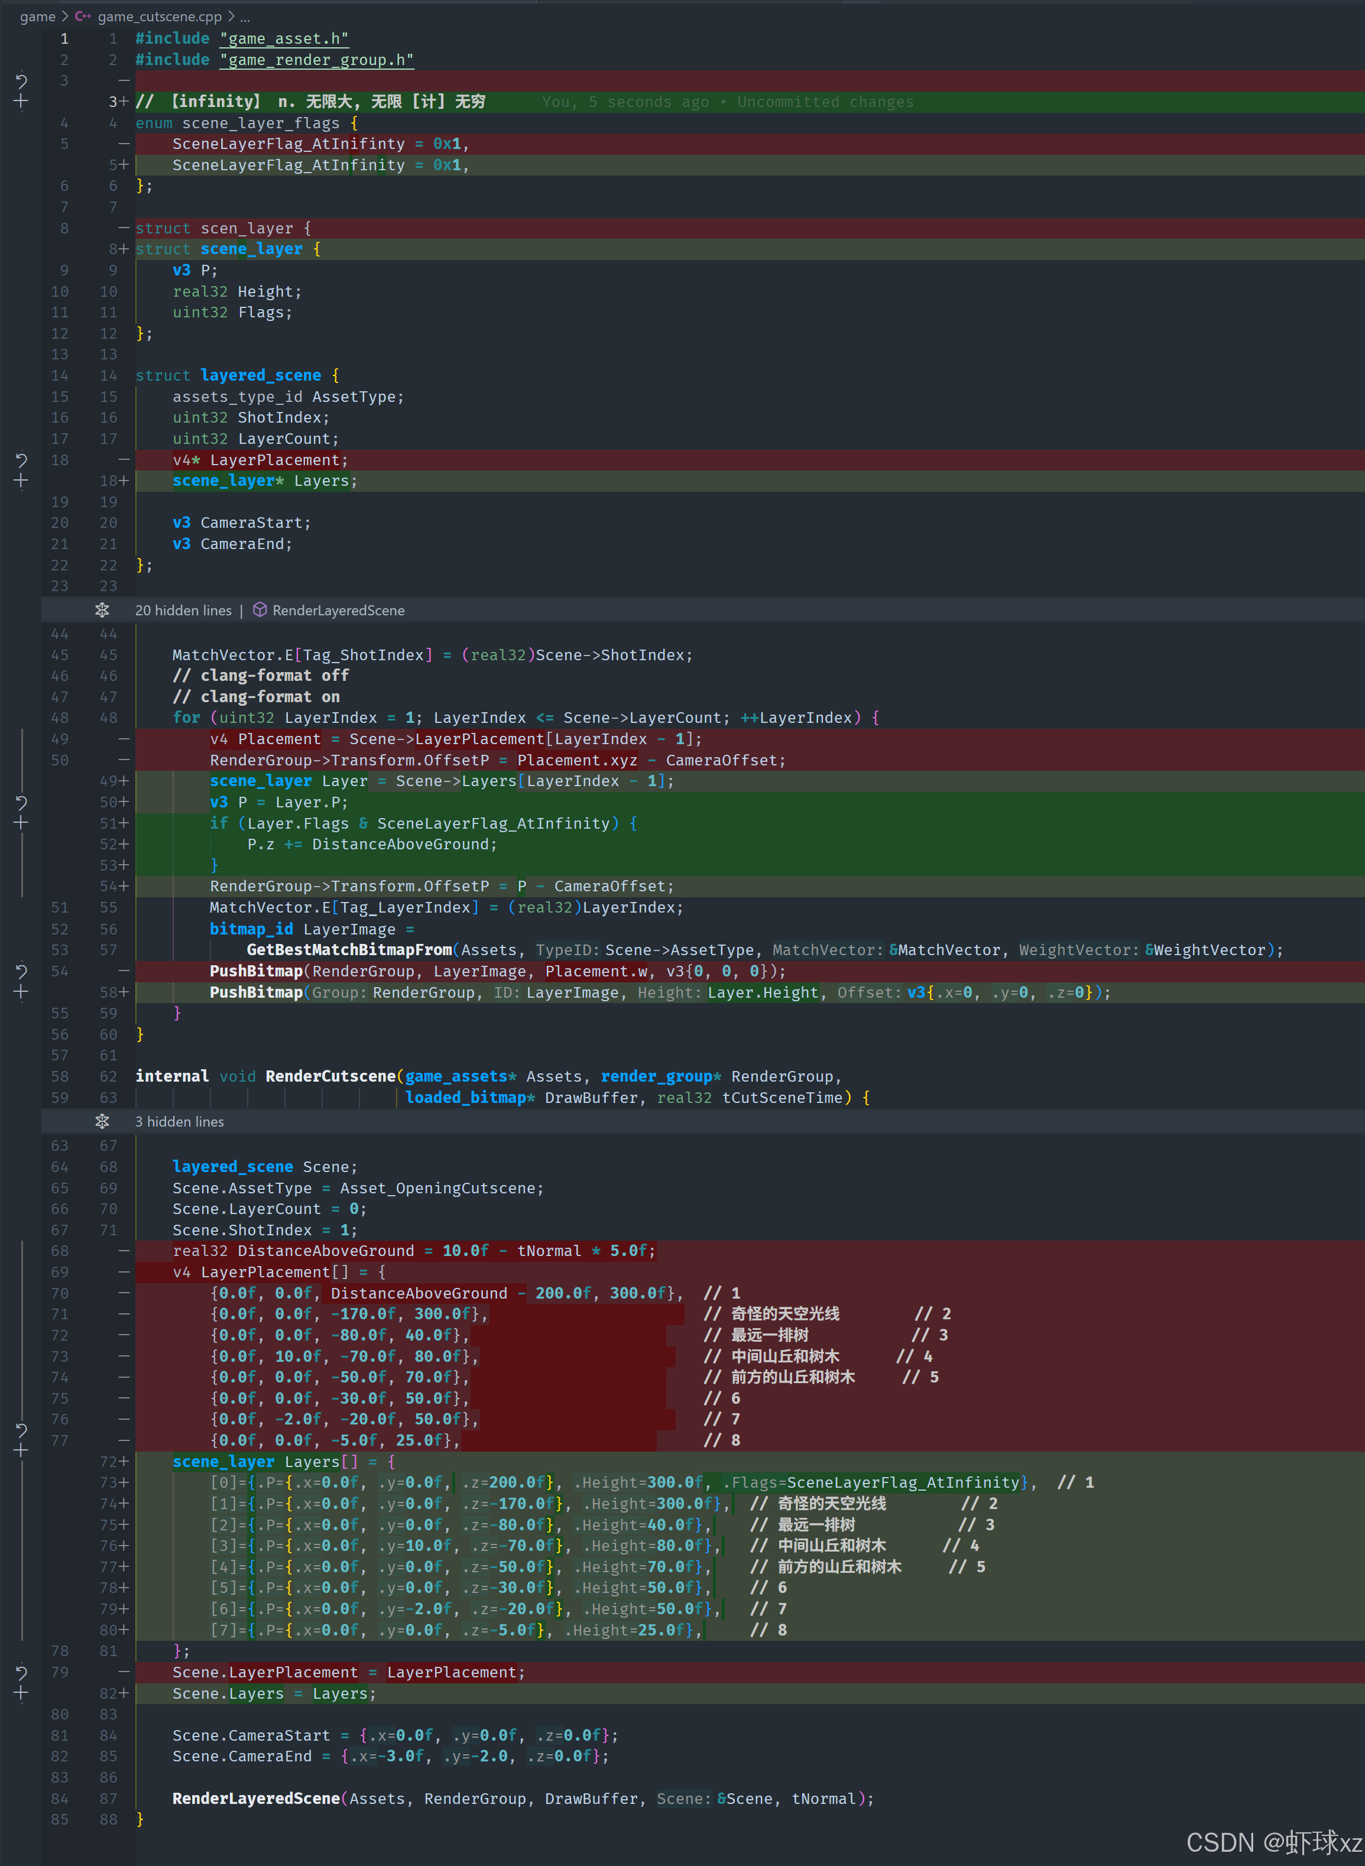Click the Uncommitted changes blame annotation
The image size is (1365, 1866).
(825, 102)
